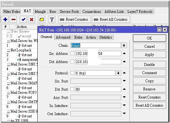This screenshot has height=123, width=170.
Task: Switch to the Extra tab in NAT Rule
Action: point(78,37)
